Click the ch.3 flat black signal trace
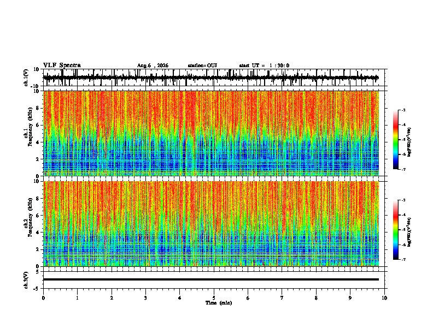 point(211,279)
